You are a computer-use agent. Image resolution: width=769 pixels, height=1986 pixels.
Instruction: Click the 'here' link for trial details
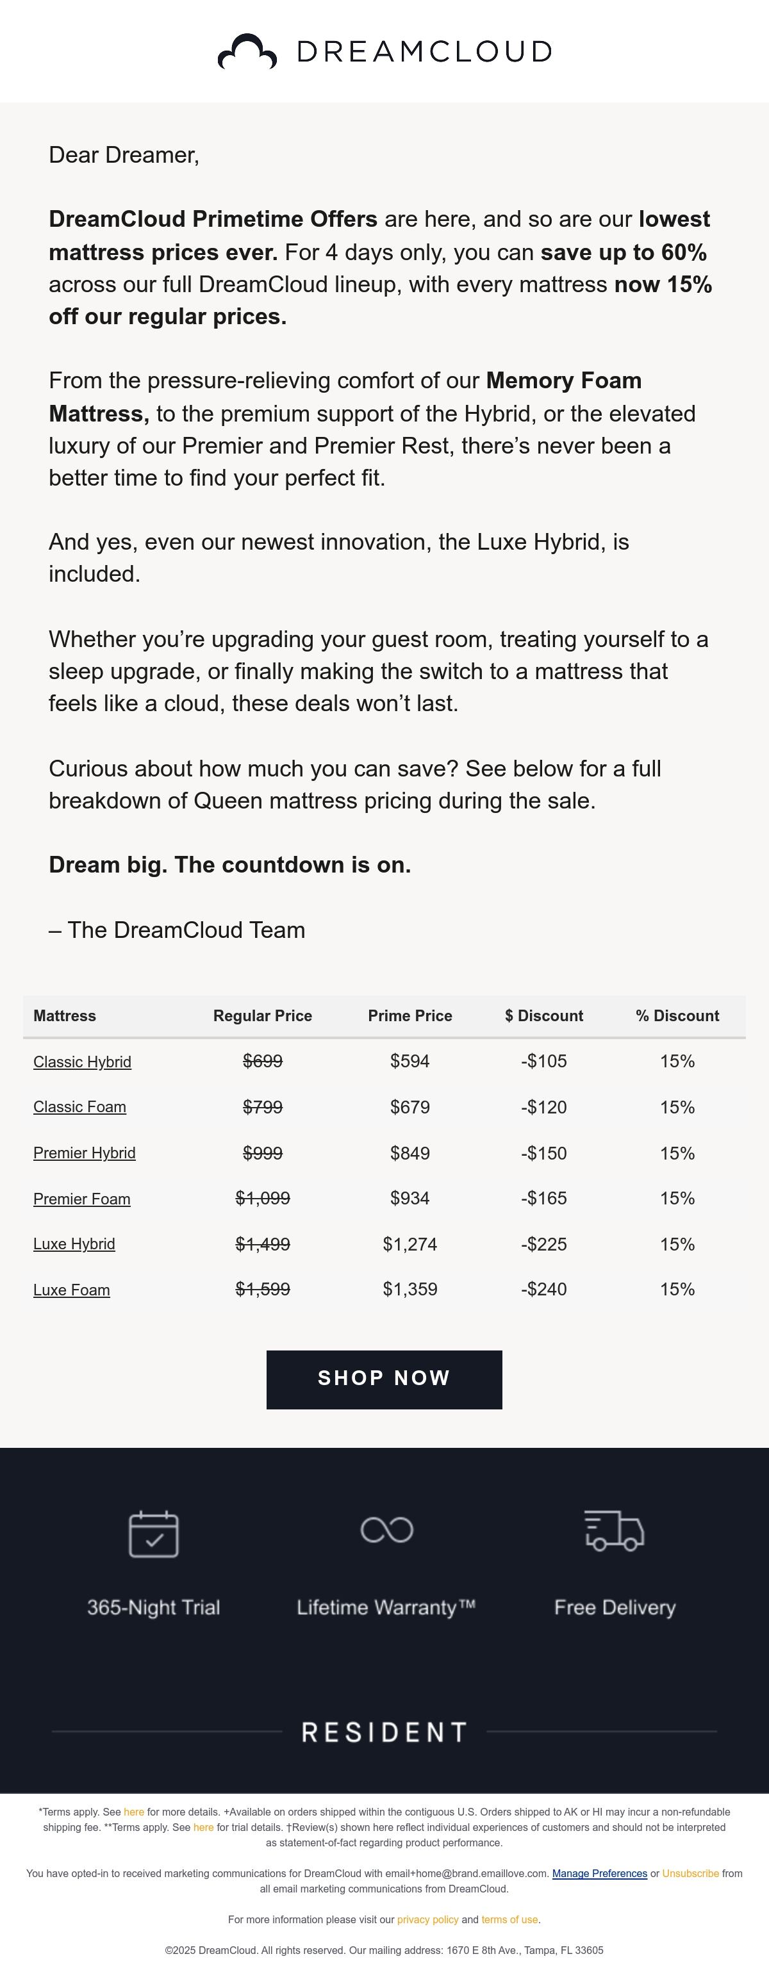coord(204,1827)
